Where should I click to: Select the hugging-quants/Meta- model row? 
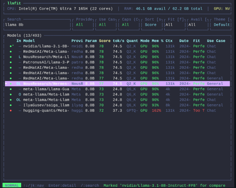(117, 110)
